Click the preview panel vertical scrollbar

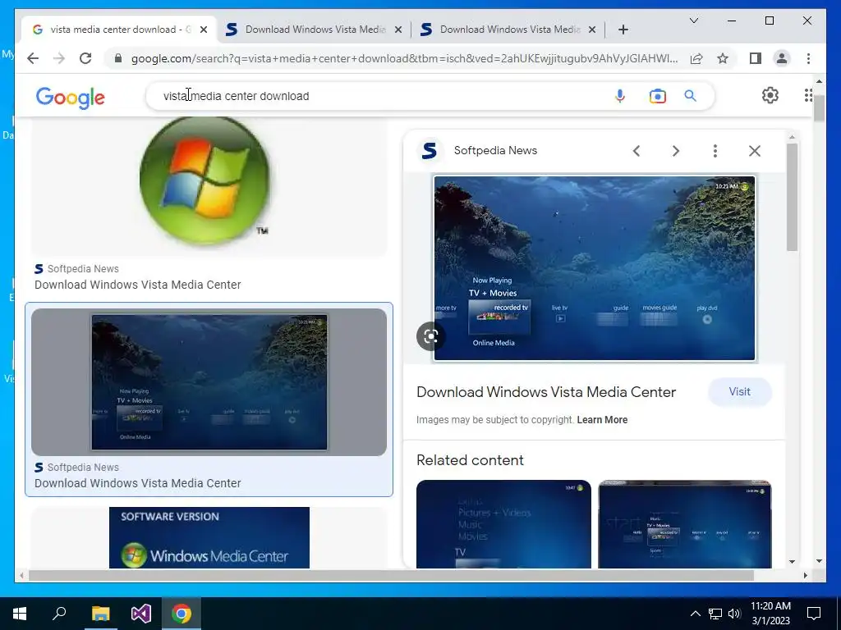tap(793, 197)
